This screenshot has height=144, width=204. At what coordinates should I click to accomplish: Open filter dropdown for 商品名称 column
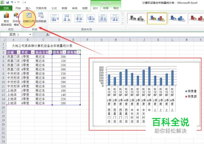click(50, 52)
